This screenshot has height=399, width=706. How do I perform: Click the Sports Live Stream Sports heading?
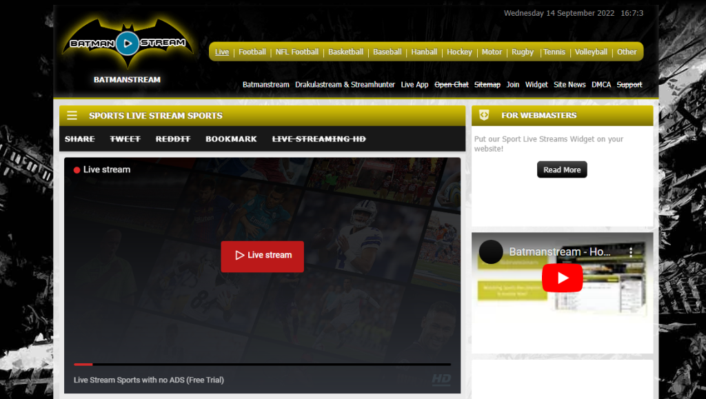(x=156, y=116)
